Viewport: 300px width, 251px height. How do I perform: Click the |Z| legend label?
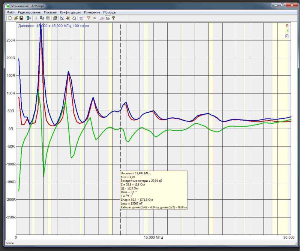pos(286,36)
